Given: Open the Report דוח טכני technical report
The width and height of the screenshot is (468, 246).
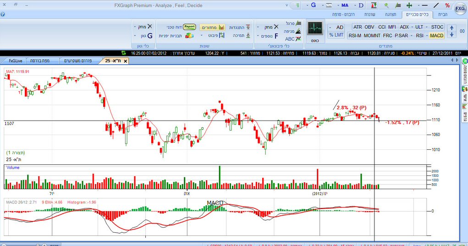Looking at the screenshot, I should click(181, 27).
